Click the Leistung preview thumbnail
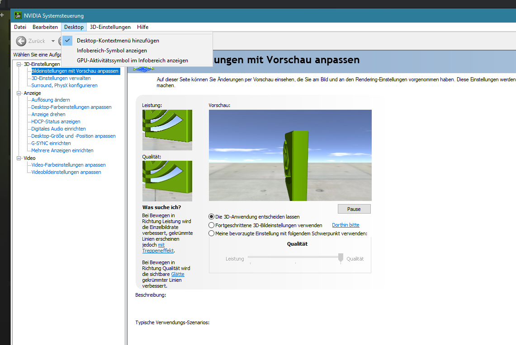Viewport: 516px width, 345px height. [x=167, y=130]
